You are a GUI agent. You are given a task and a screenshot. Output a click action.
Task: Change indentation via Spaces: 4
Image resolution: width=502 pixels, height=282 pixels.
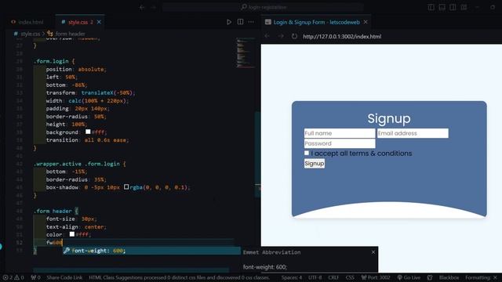pos(292,277)
